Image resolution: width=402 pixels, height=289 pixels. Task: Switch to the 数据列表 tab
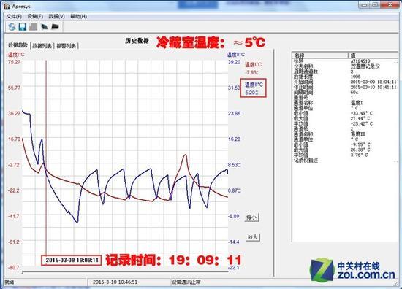click(x=42, y=46)
